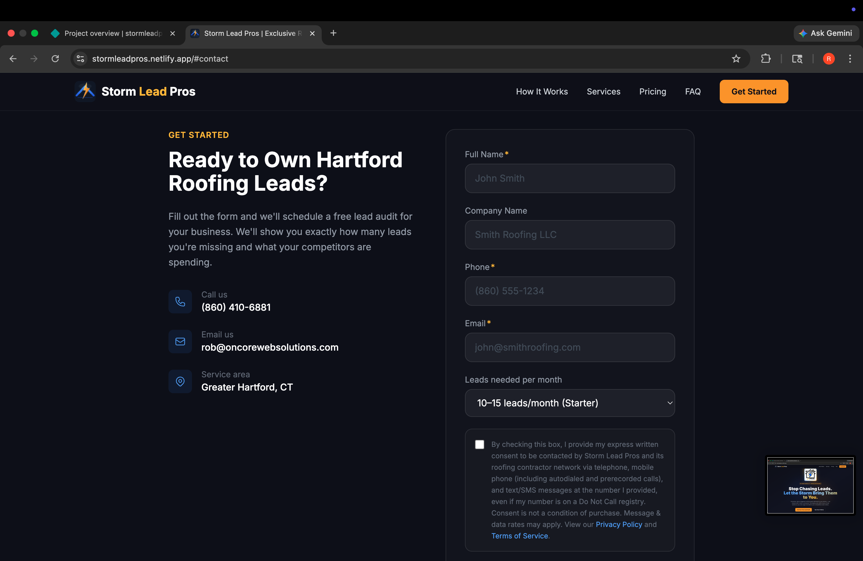
Task: Click the Ready to Own Hartford heading
Action: click(285, 171)
